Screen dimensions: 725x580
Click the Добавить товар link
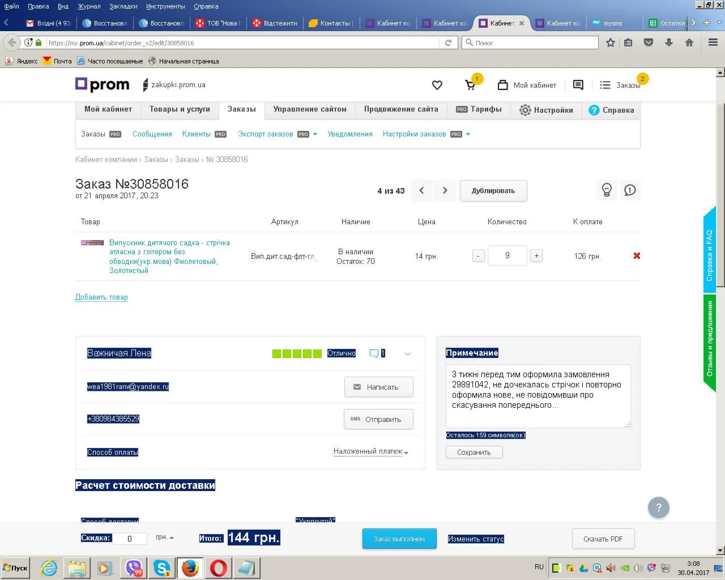tap(101, 297)
